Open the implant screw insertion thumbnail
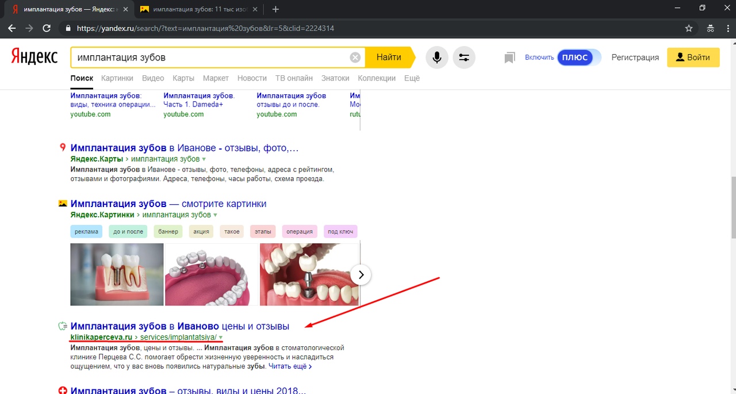 pos(309,274)
